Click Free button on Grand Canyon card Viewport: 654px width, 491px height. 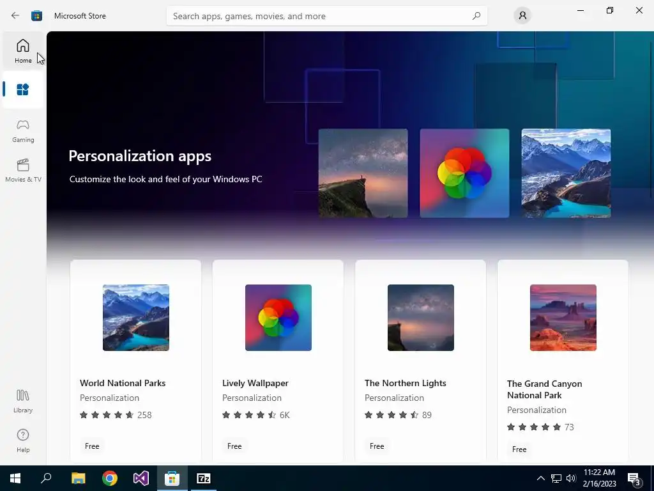[519, 449]
